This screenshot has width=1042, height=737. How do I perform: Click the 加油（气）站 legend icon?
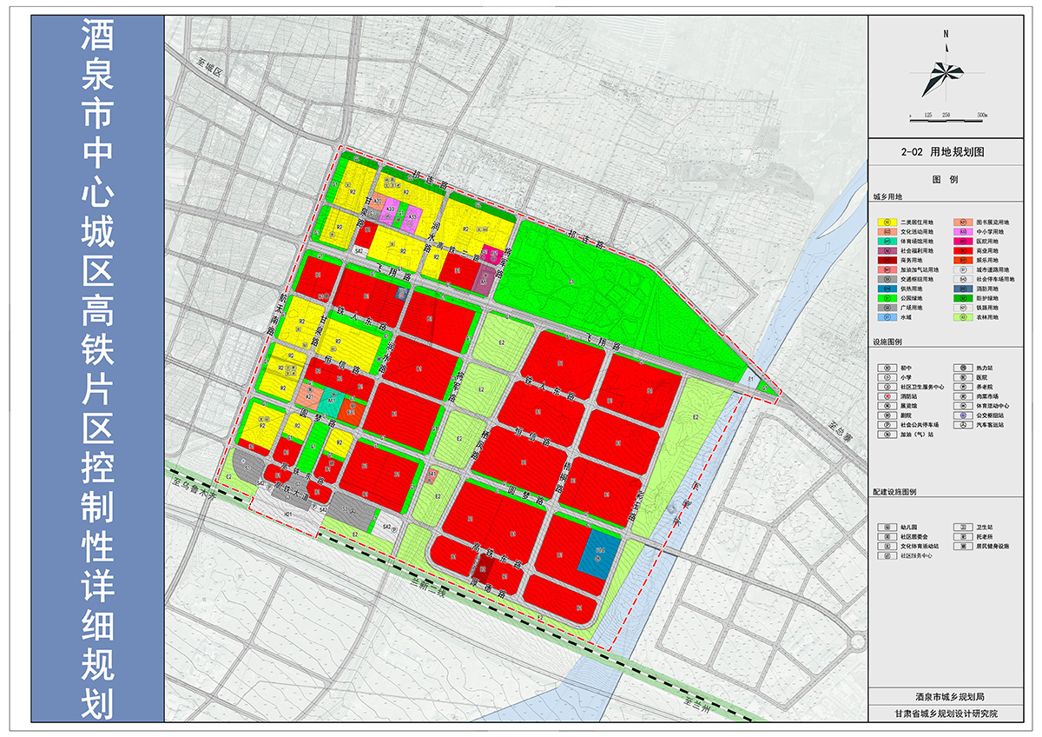[x=886, y=434]
